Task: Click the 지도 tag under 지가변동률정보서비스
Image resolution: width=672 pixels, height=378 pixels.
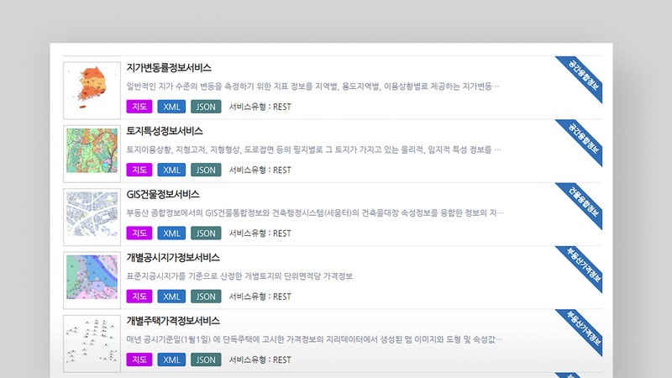Action: click(139, 107)
